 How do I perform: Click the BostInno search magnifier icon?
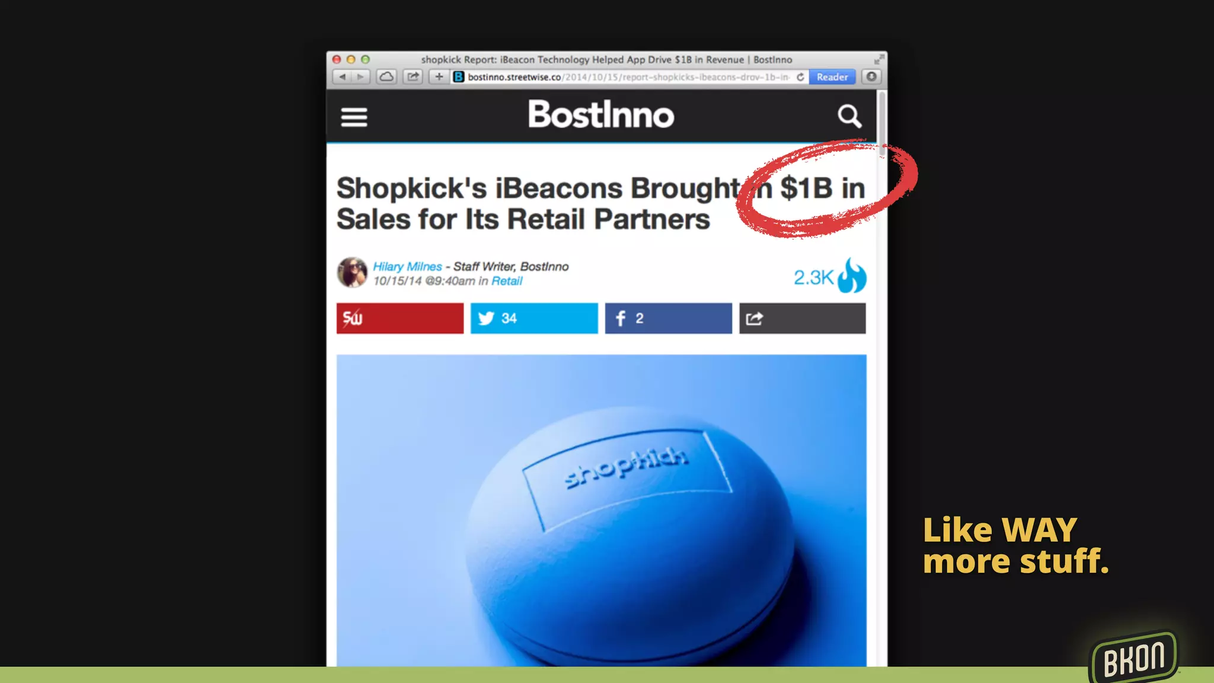(849, 116)
